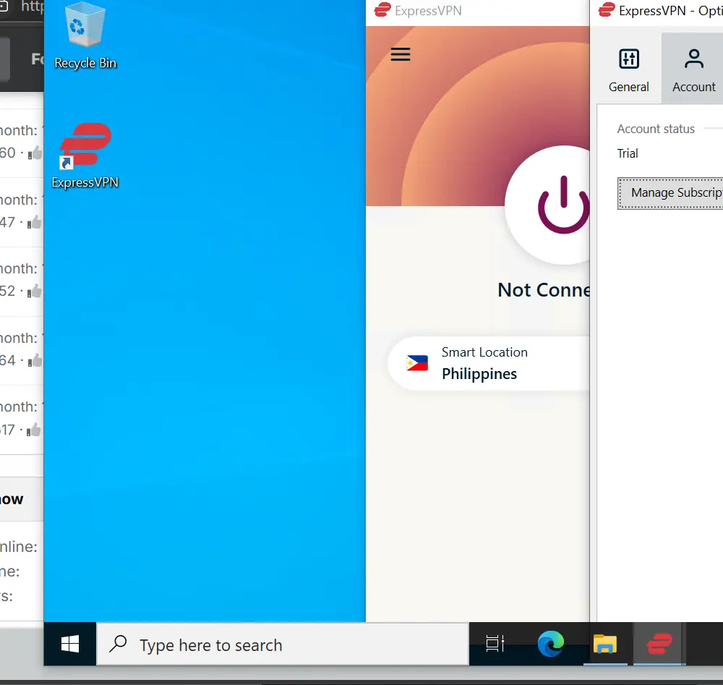Click the Type here to search box

[x=283, y=644]
